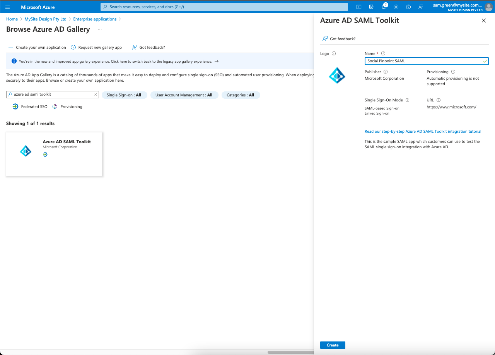Open Directories and subscriptions filter icon
The height and width of the screenshot is (355, 495).
tap(371, 7)
